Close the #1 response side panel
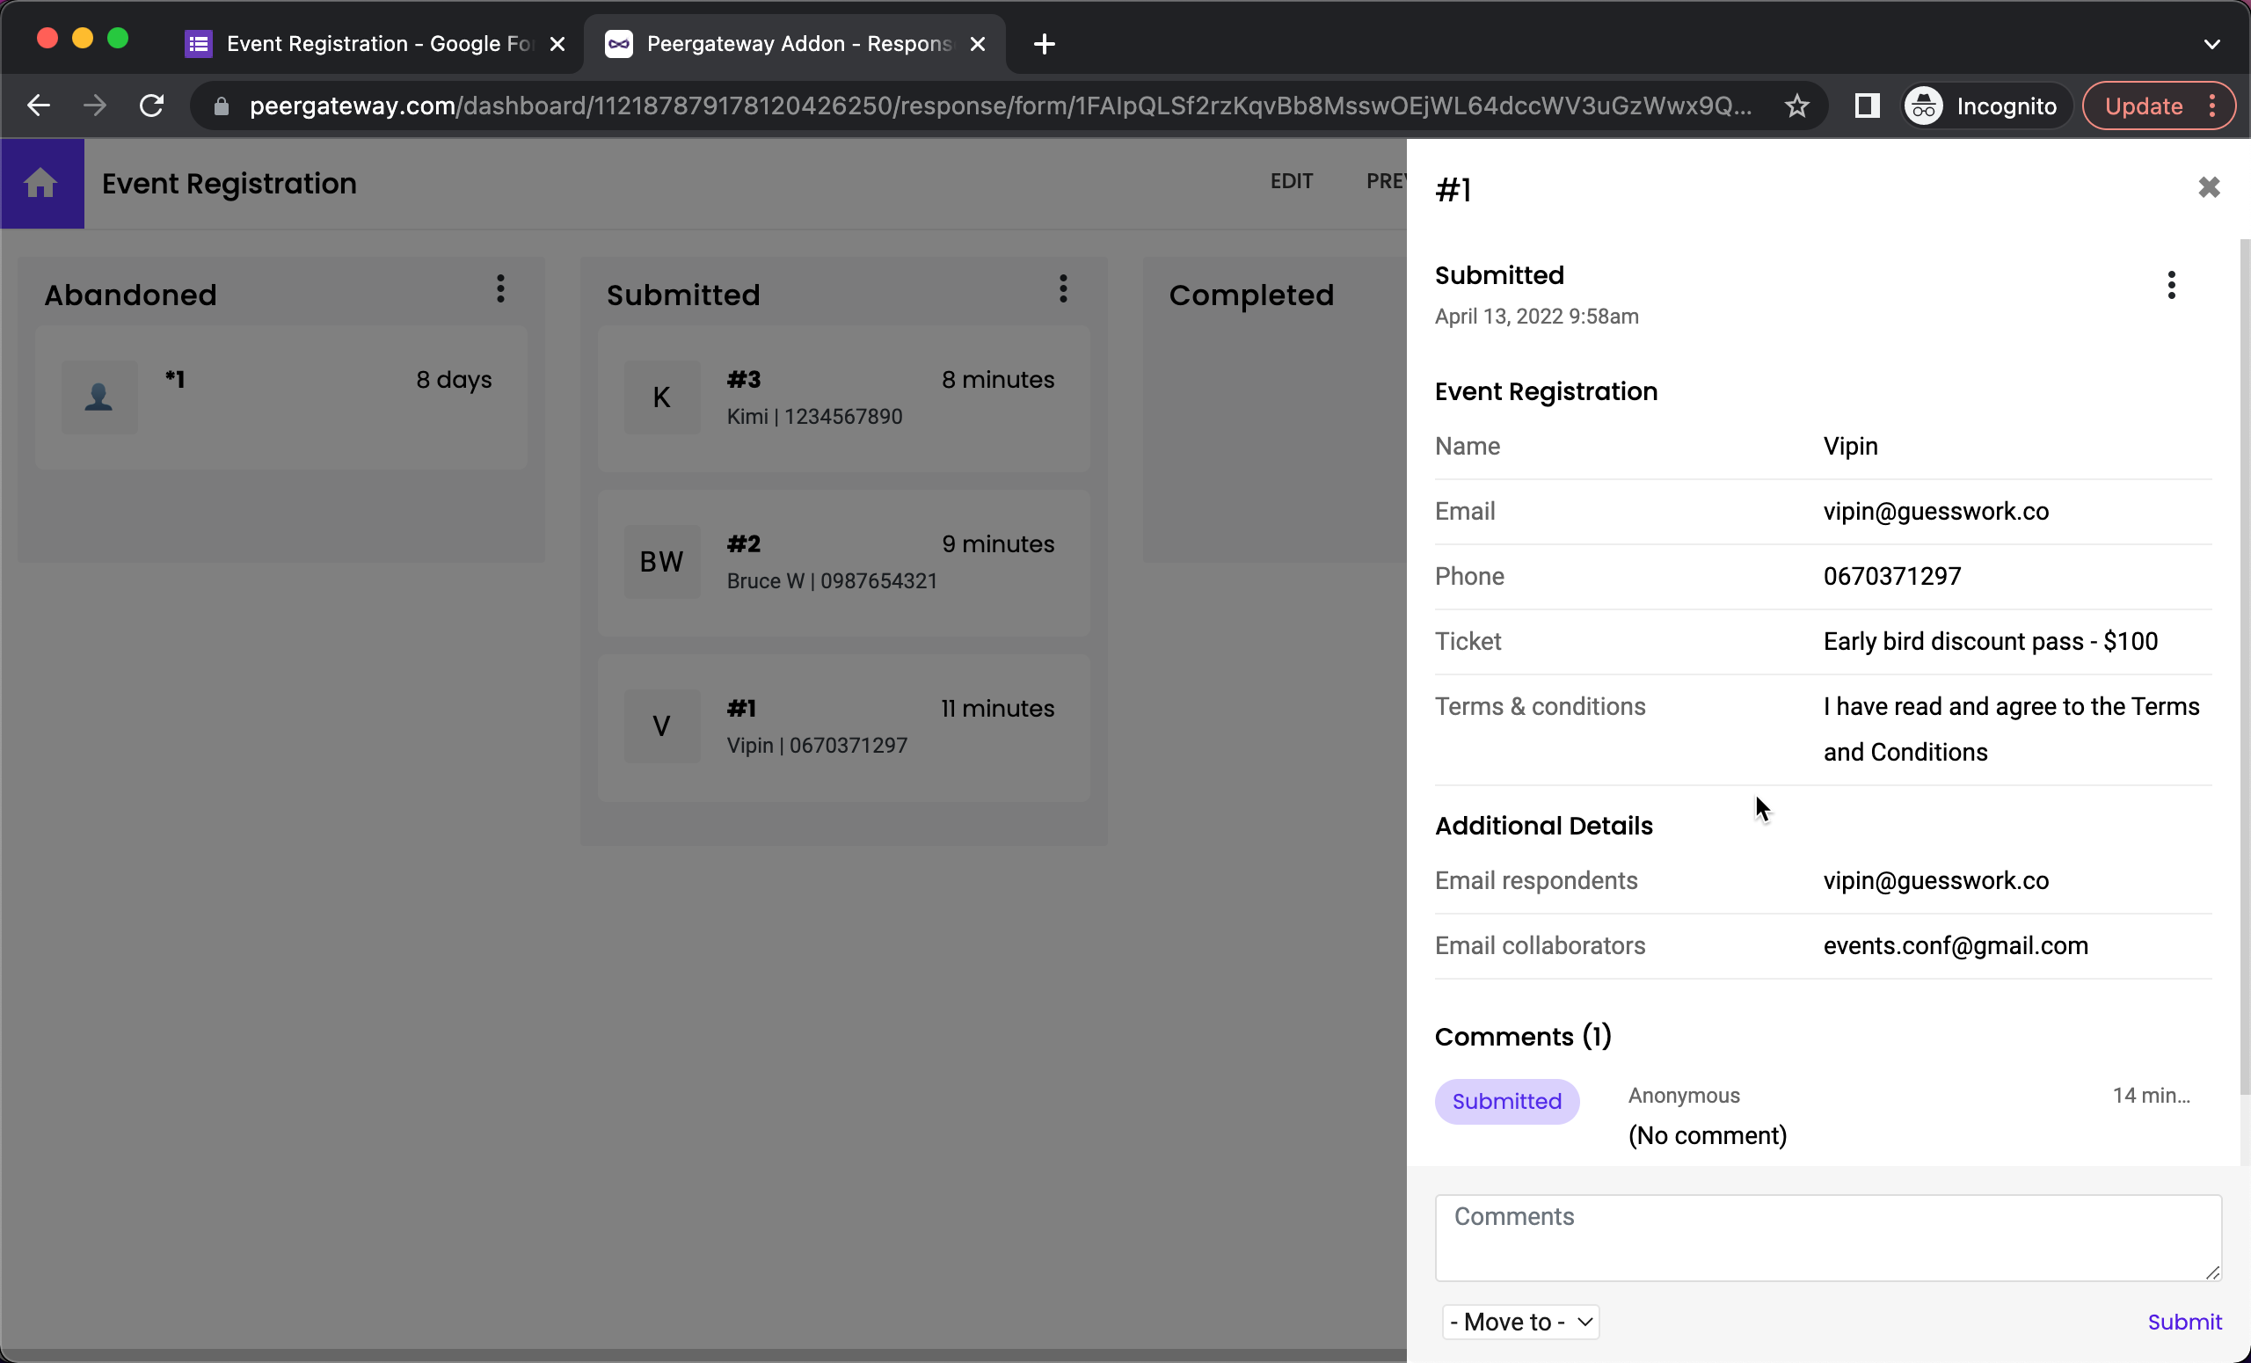2251x1363 pixels. (2208, 187)
